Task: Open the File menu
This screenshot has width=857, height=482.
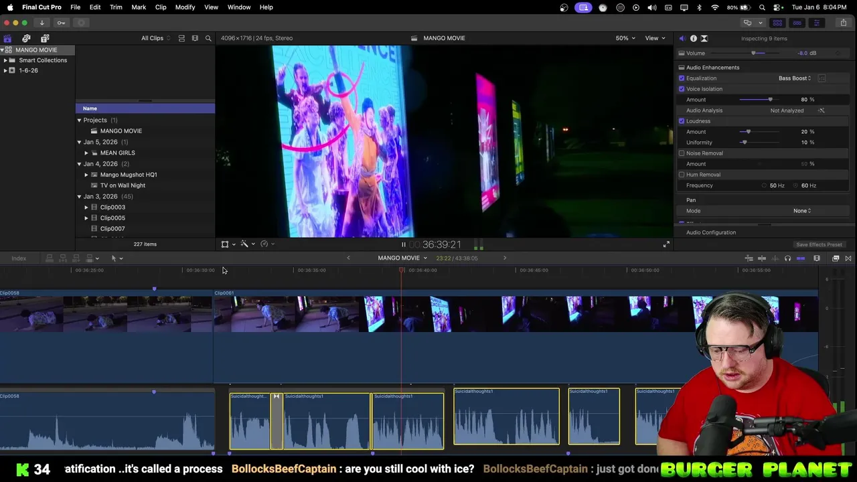Action: pyautogui.click(x=75, y=7)
